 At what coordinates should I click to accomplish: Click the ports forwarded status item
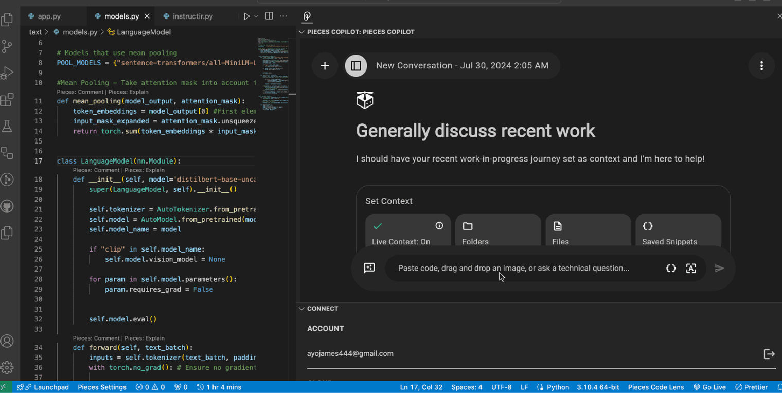pyautogui.click(x=181, y=387)
